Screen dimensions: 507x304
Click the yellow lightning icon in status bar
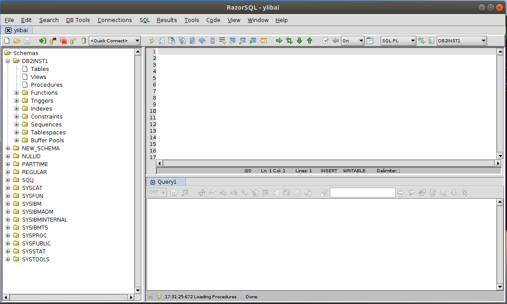[x=159, y=297]
